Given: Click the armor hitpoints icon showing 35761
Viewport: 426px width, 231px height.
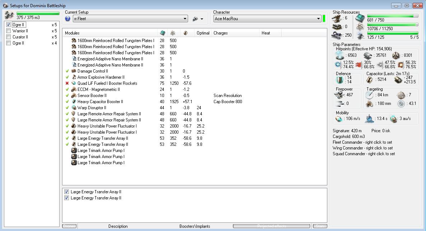Looking at the screenshot, I should [368, 56].
